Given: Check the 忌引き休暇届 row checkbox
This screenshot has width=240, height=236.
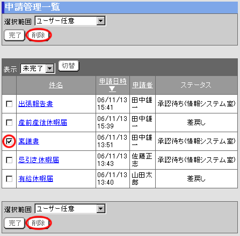Looking at the screenshot, I should 9,160.
